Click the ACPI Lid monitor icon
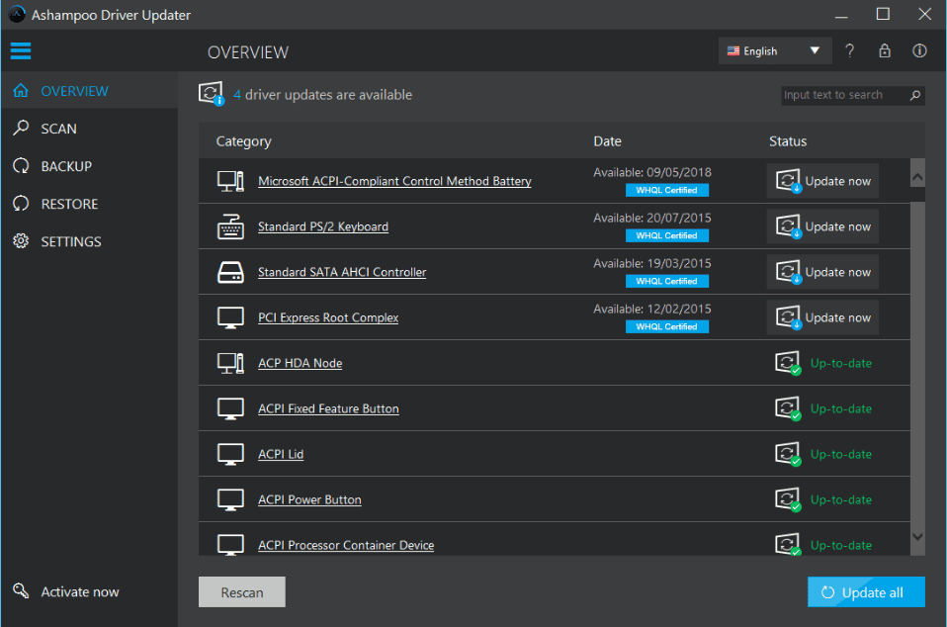Viewport: 947px width, 627px height. 230,454
